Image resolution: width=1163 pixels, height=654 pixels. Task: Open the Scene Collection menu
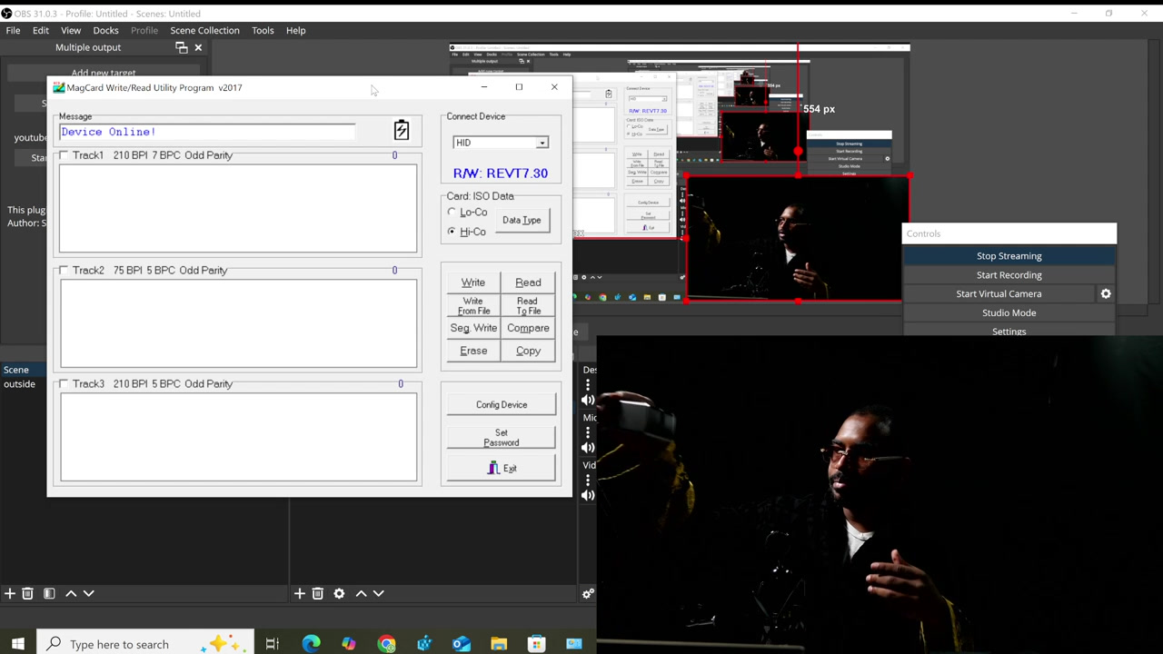click(x=204, y=30)
